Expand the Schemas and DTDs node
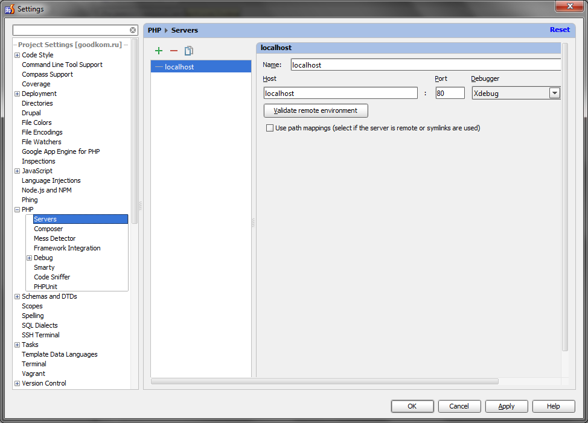The width and height of the screenshot is (588, 423). [18, 296]
